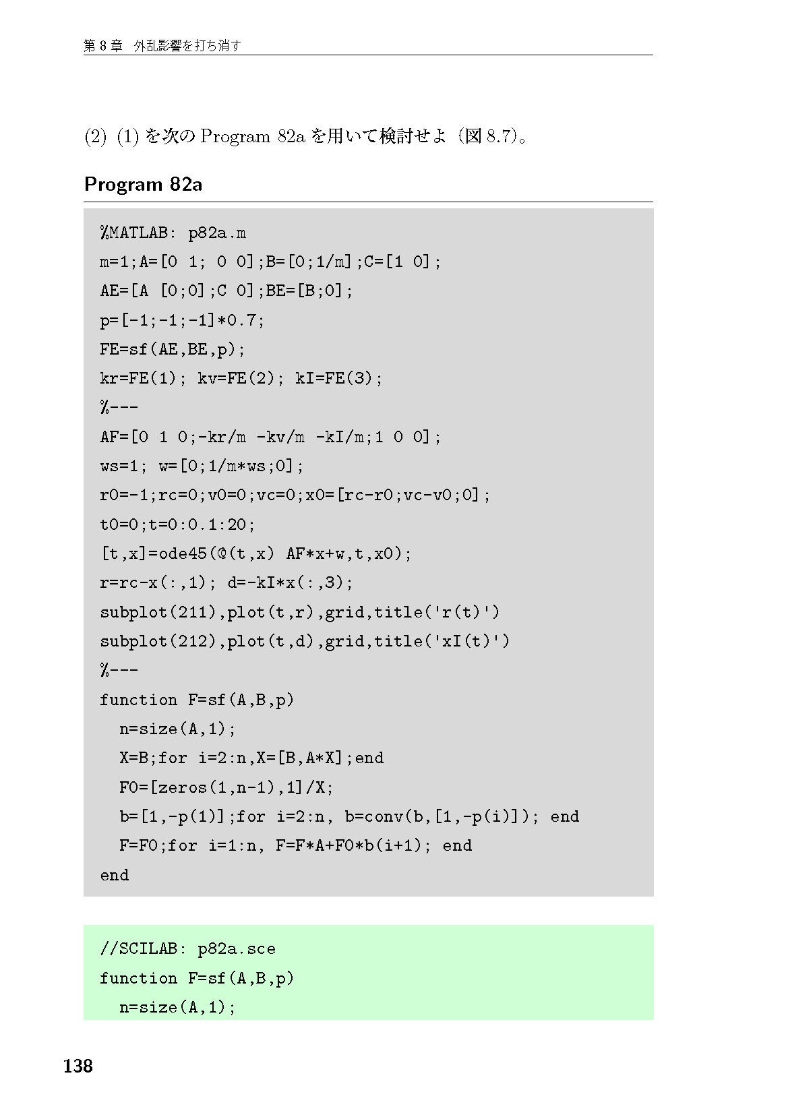Click "n=size(A,1);" in the green Scilab block
This screenshot has height=1115, width=786.
click(177, 1007)
